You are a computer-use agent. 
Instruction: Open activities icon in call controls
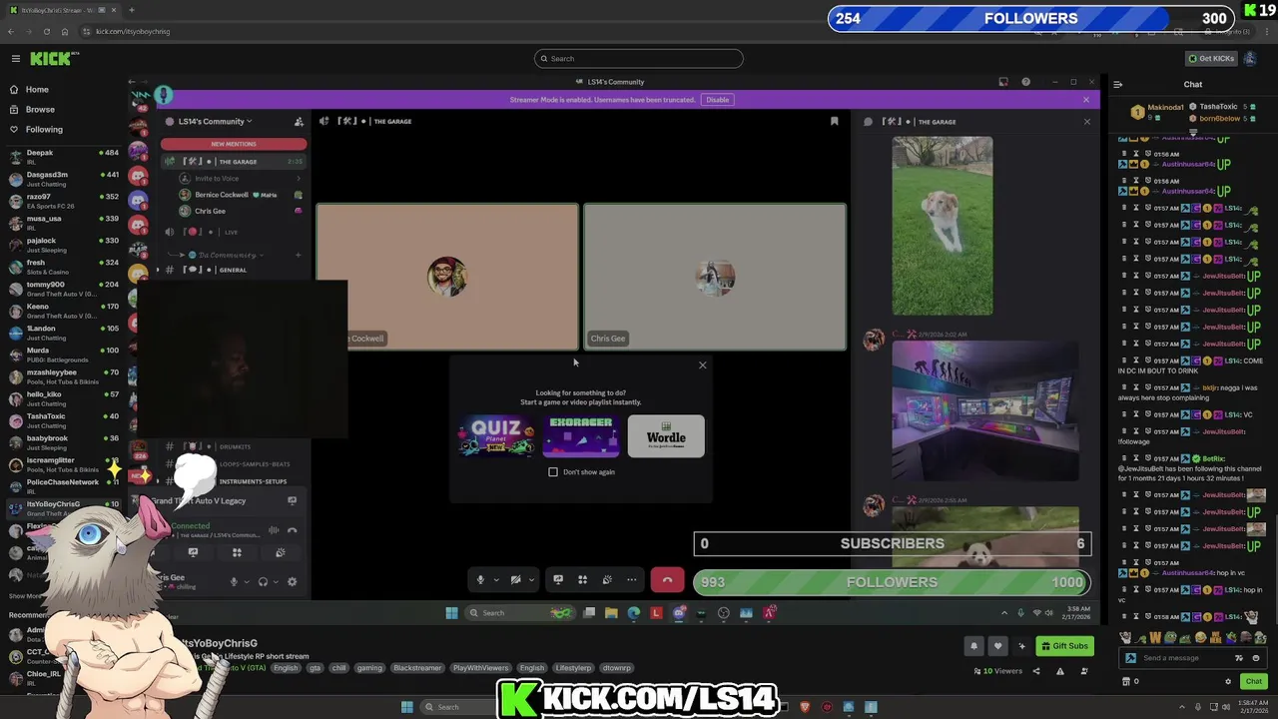582,580
